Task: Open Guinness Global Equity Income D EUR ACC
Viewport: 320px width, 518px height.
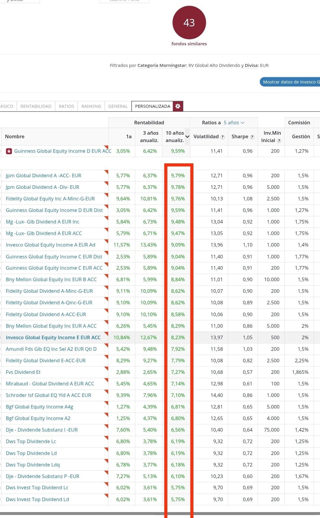Action: [63, 151]
